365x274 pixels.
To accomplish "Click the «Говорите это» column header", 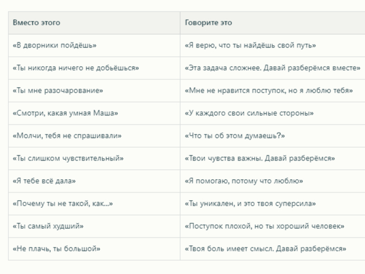I will tap(209, 23).
